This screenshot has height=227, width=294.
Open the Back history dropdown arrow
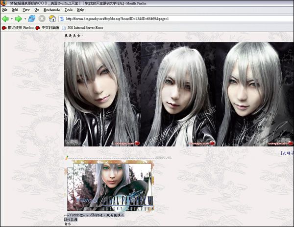(x=12, y=19)
